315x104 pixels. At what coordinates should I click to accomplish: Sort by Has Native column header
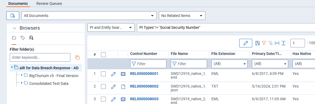click(302, 54)
